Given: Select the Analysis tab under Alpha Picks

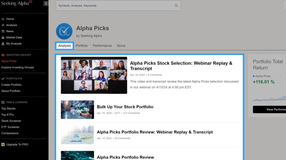Looking at the screenshot, I should (x=64, y=46).
